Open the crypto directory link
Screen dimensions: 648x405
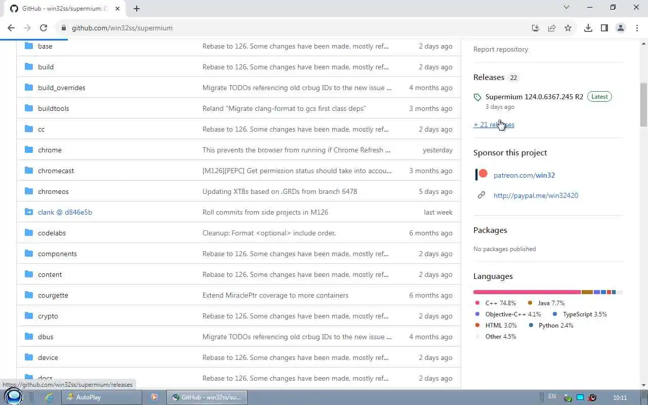(x=48, y=316)
